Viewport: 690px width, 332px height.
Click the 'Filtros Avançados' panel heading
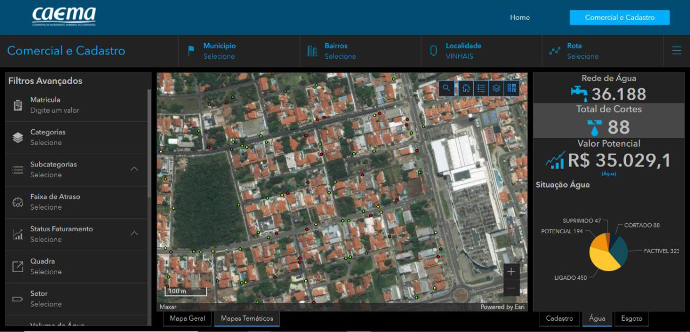tap(45, 81)
